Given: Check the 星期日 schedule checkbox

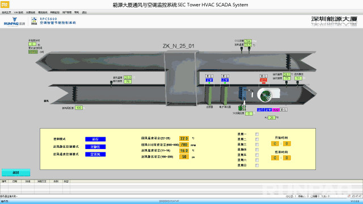Looking at the screenshot, I should [257, 165].
